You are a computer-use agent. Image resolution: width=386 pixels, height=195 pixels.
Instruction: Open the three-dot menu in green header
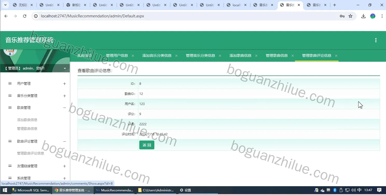click(376, 40)
